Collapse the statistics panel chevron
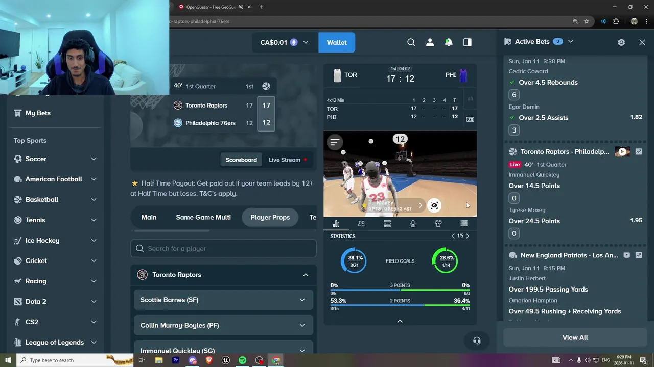Image resolution: width=654 pixels, height=367 pixels. [x=400, y=321]
